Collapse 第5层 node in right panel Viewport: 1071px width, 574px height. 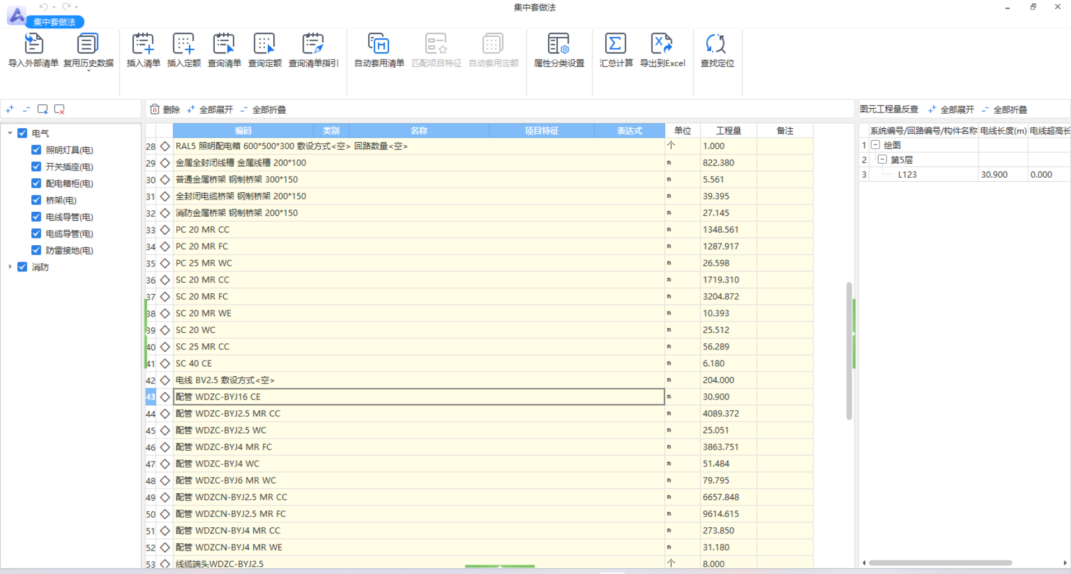(x=882, y=159)
